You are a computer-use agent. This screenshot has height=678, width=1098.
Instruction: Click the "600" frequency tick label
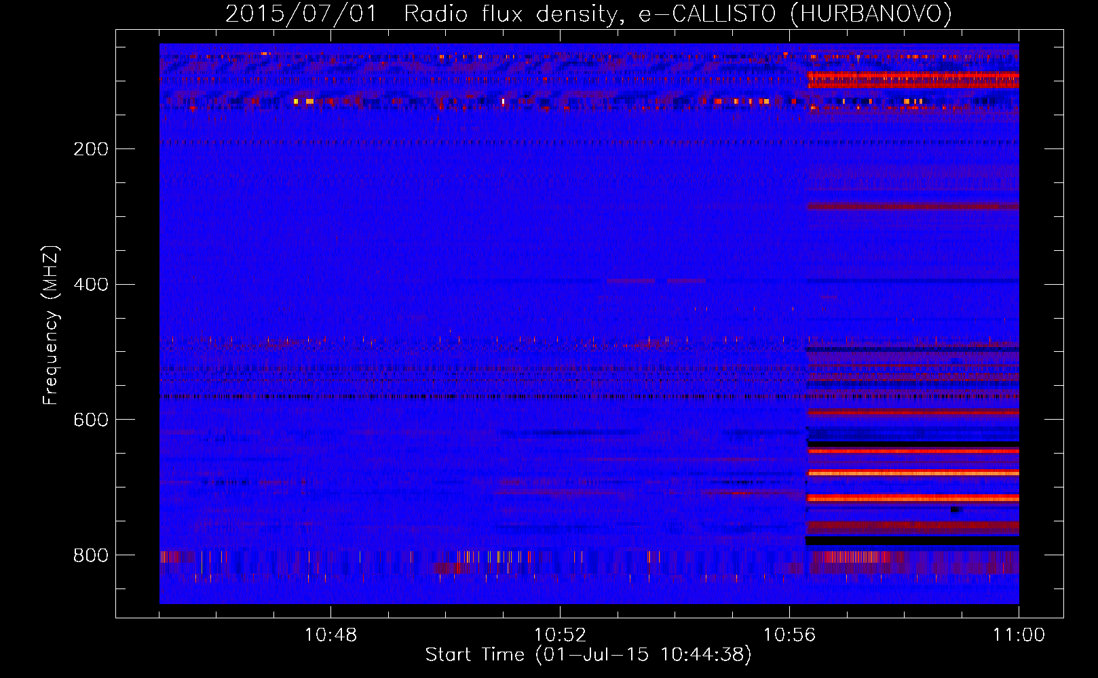91,420
